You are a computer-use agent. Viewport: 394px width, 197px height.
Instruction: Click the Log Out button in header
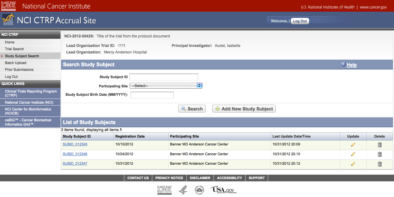pyautogui.click(x=300, y=21)
